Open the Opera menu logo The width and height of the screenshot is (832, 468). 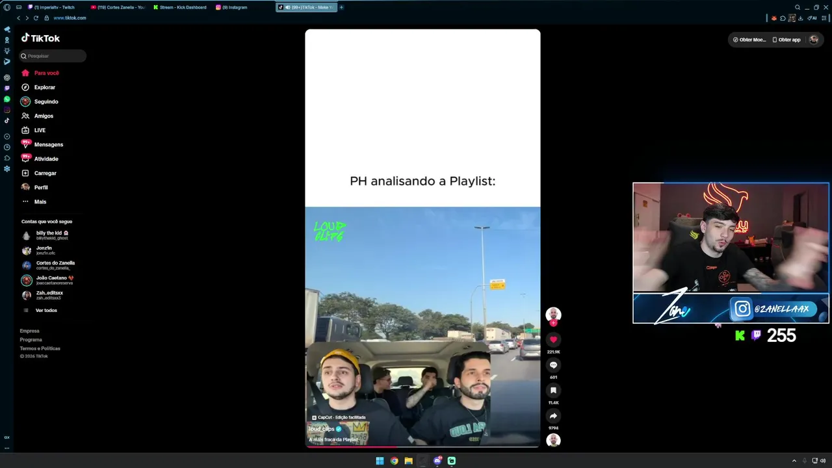7,7
